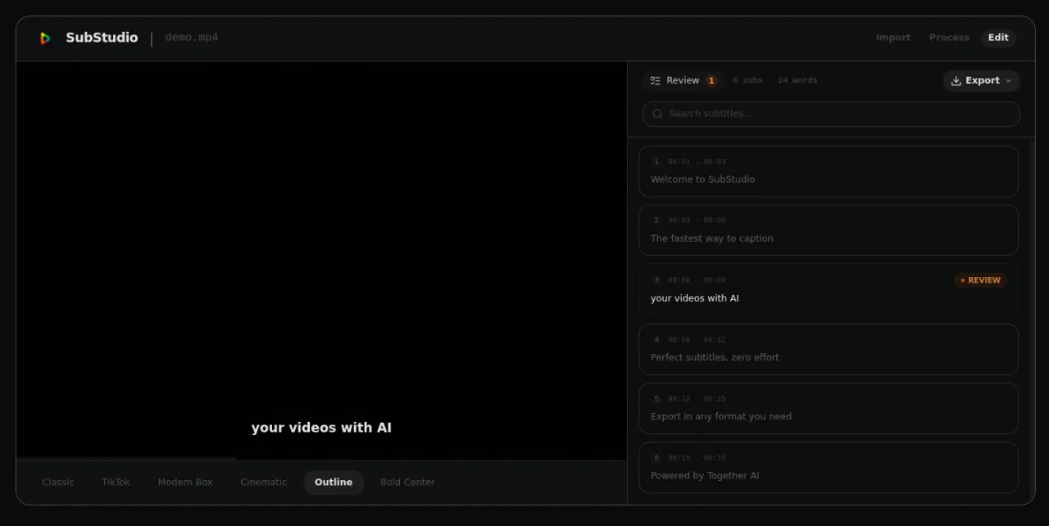
Task: Select subtitle "Perfect subtitles, zero effort"
Action: (829, 349)
